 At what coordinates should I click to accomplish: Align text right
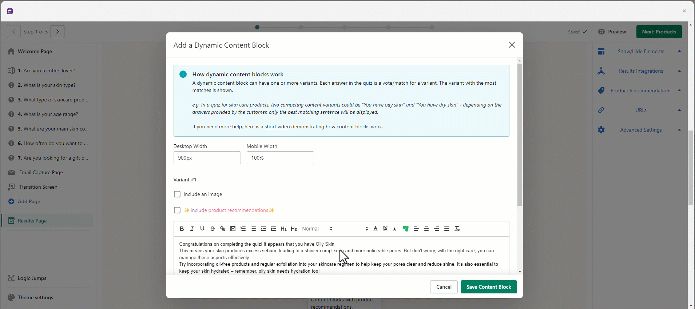(x=437, y=229)
